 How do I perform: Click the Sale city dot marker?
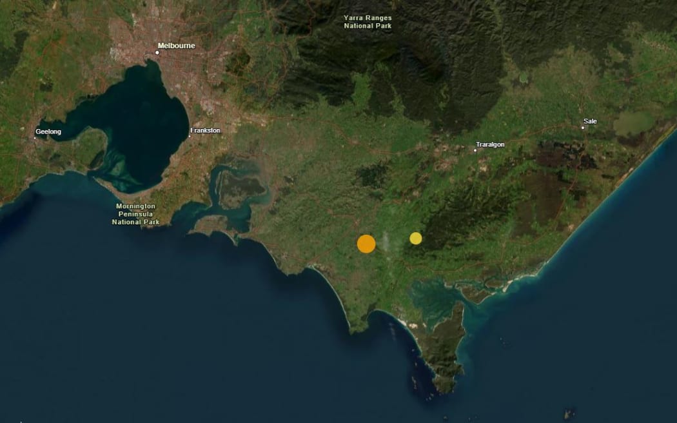[x=583, y=128]
